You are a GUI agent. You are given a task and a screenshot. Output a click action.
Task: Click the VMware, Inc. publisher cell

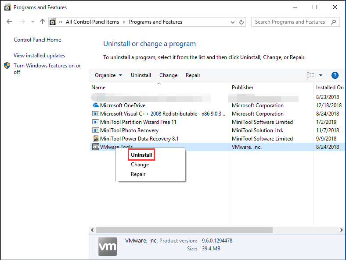tap(247, 147)
